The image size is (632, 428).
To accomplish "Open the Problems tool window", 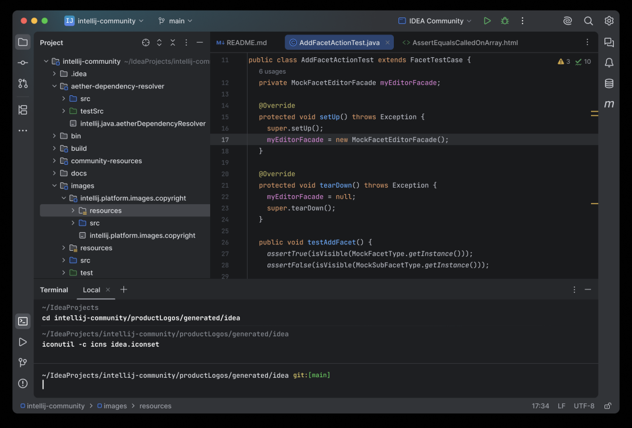I will click(x=23, y=384).
